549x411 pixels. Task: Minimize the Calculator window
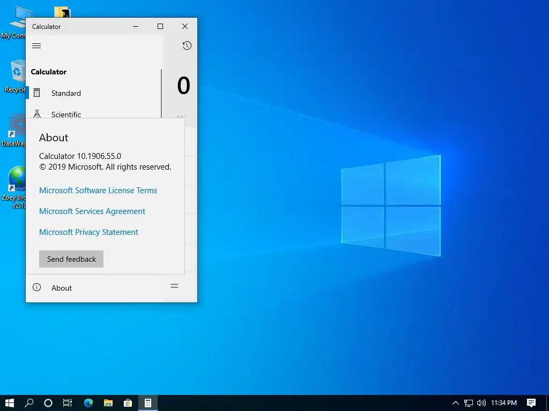point(136,26)
